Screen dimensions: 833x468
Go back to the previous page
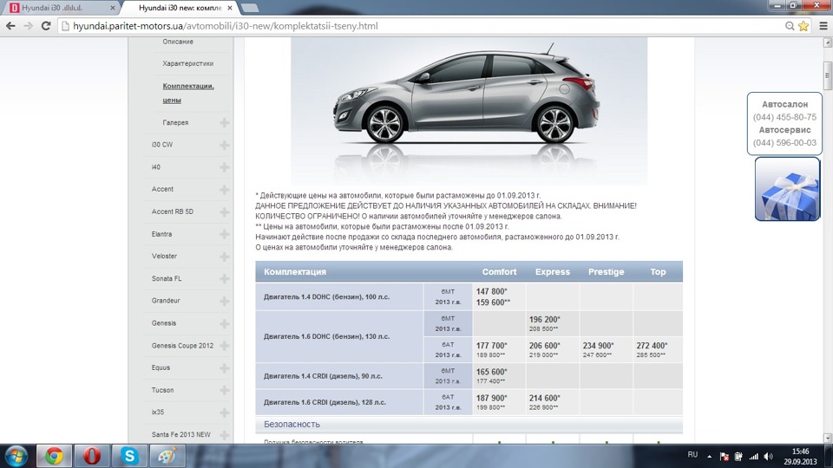pyautogui.click(x=10, y=25)
